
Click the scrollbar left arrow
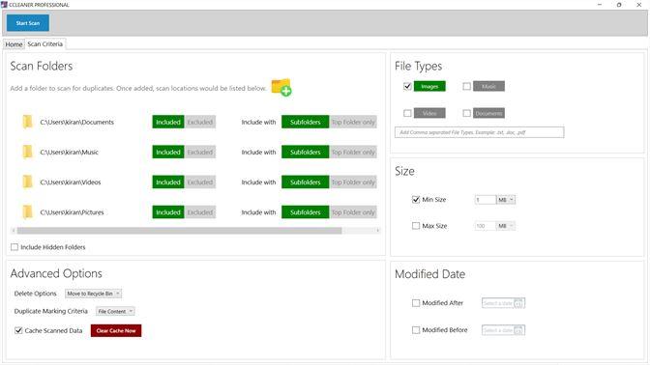tap(14, 231)
